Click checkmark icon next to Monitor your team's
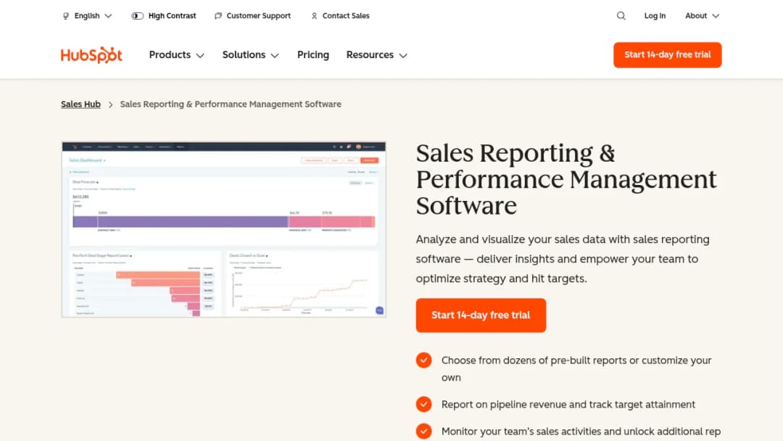783x441 pixels. point(424,431)
